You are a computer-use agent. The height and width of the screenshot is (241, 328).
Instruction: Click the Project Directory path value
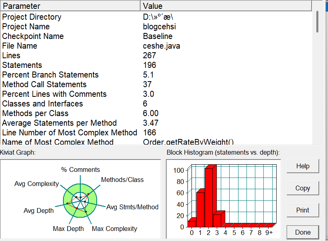point(158,17)
